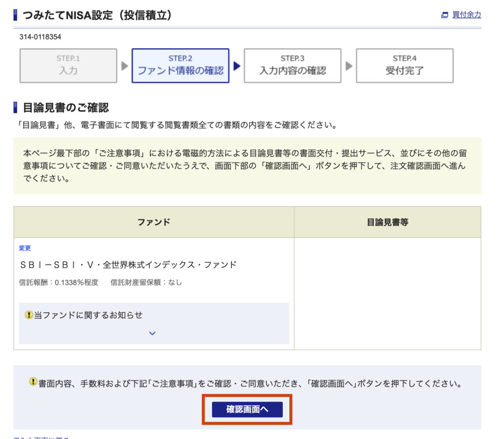The width and height of the screenshot is (499, 439).
Task: Click the popup window icon beside 買付余力
Action: (x=444, y=15)
